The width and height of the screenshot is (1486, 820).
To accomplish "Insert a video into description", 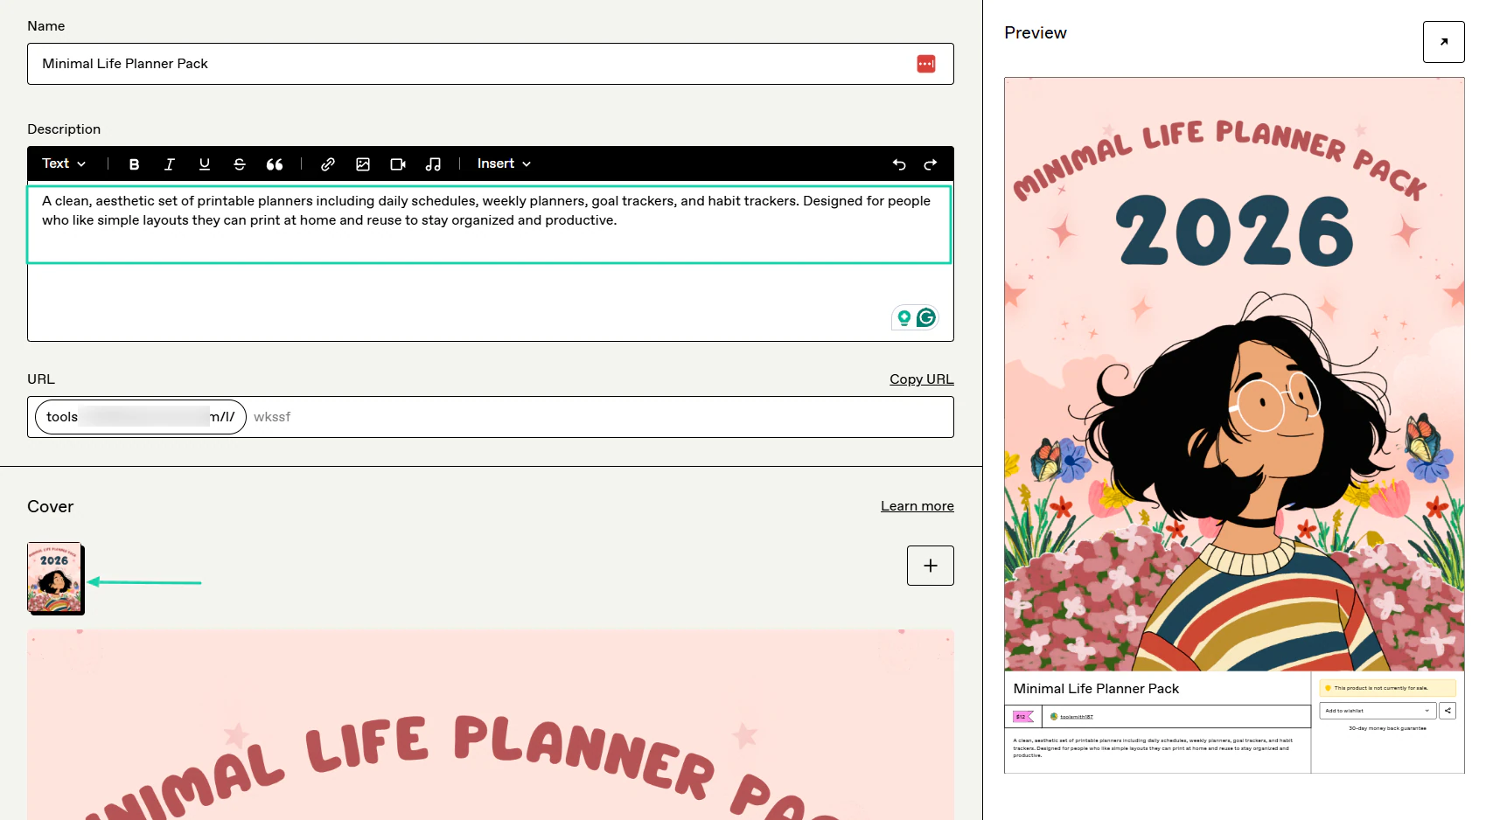I will coord(398,164).
